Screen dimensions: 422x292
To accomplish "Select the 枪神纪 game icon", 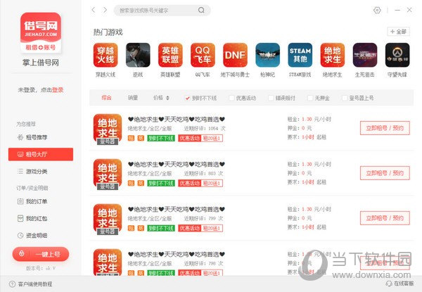I will coord(267,55).
